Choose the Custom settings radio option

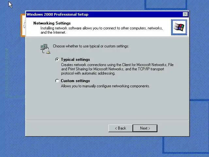coord(57,81)
